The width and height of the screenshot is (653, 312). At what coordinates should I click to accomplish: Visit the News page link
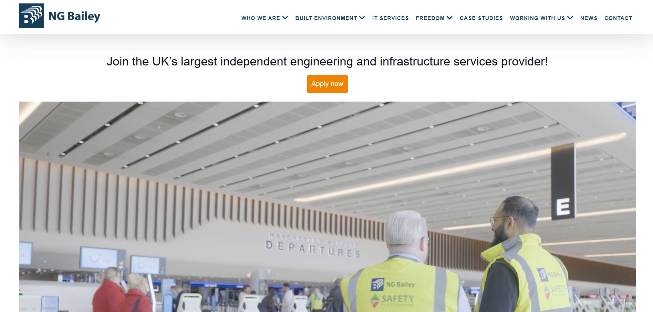[x=589, y=18]
